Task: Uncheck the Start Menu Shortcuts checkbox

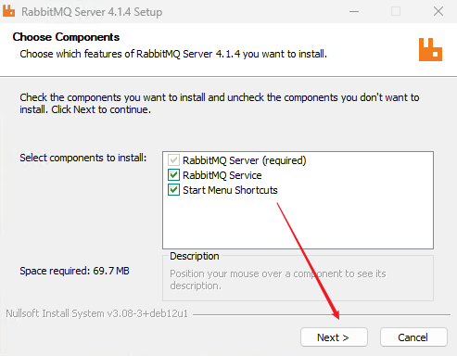Action: point(173,190)
